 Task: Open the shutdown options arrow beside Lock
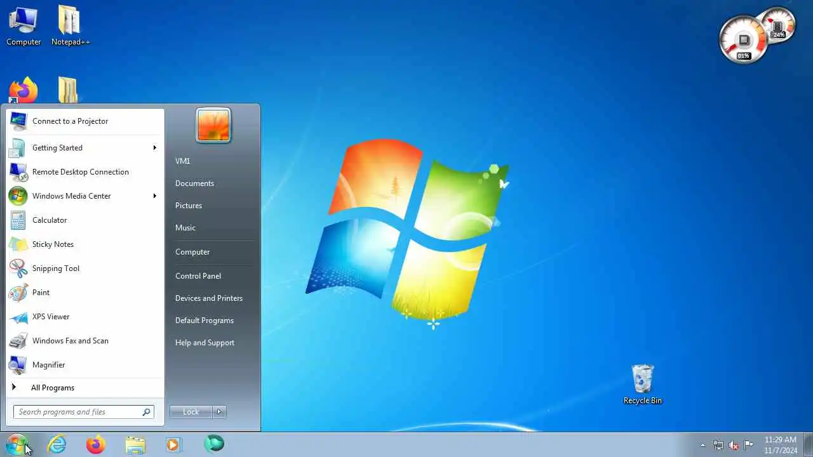pos(219,412)
